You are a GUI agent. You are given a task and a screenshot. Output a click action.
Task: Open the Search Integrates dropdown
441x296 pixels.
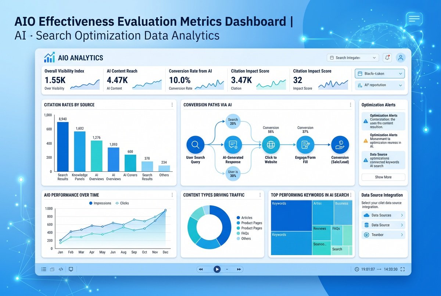353,58
